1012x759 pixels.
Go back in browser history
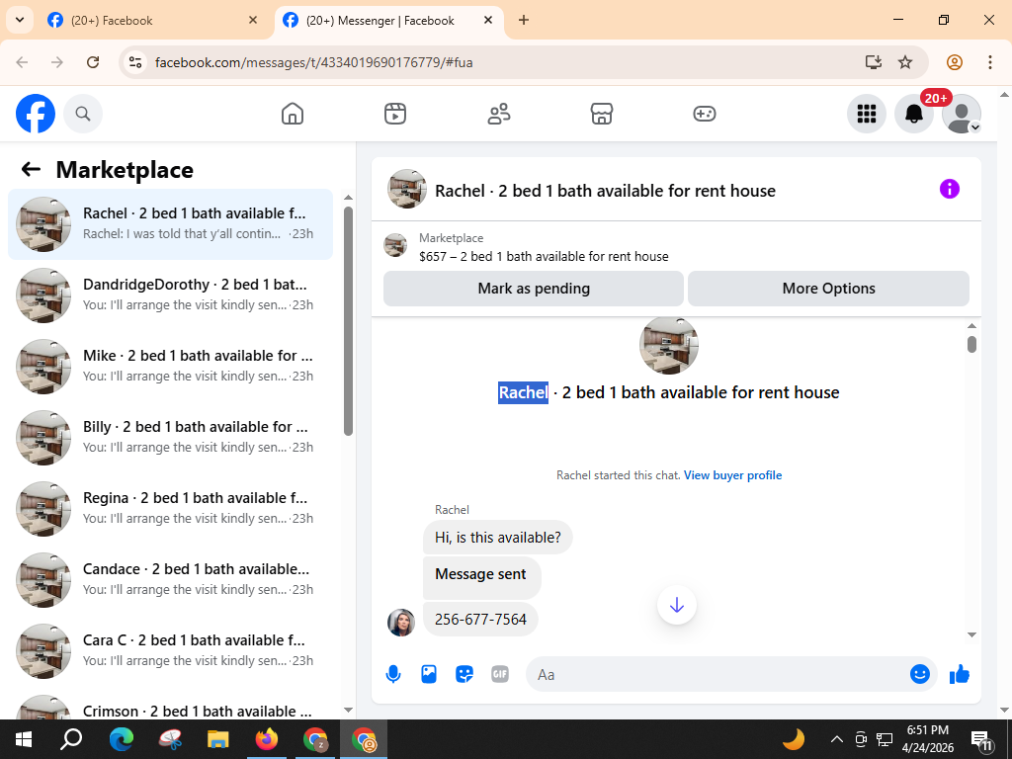click(22, 62)
